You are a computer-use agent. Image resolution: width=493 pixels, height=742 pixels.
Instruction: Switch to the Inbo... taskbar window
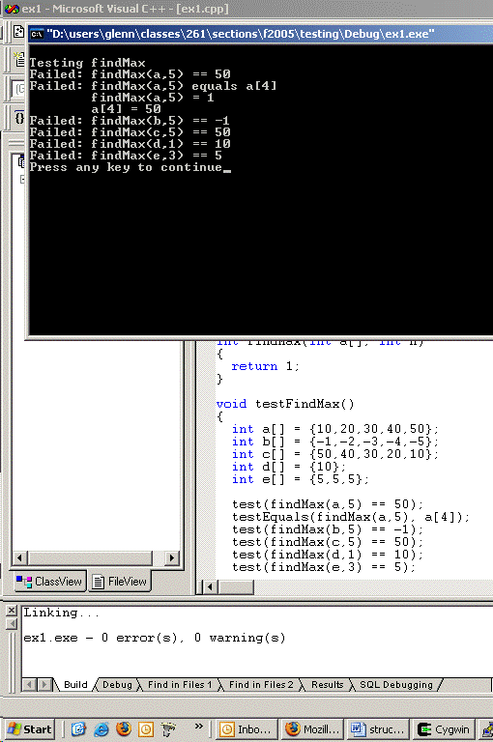coord(246,729)
